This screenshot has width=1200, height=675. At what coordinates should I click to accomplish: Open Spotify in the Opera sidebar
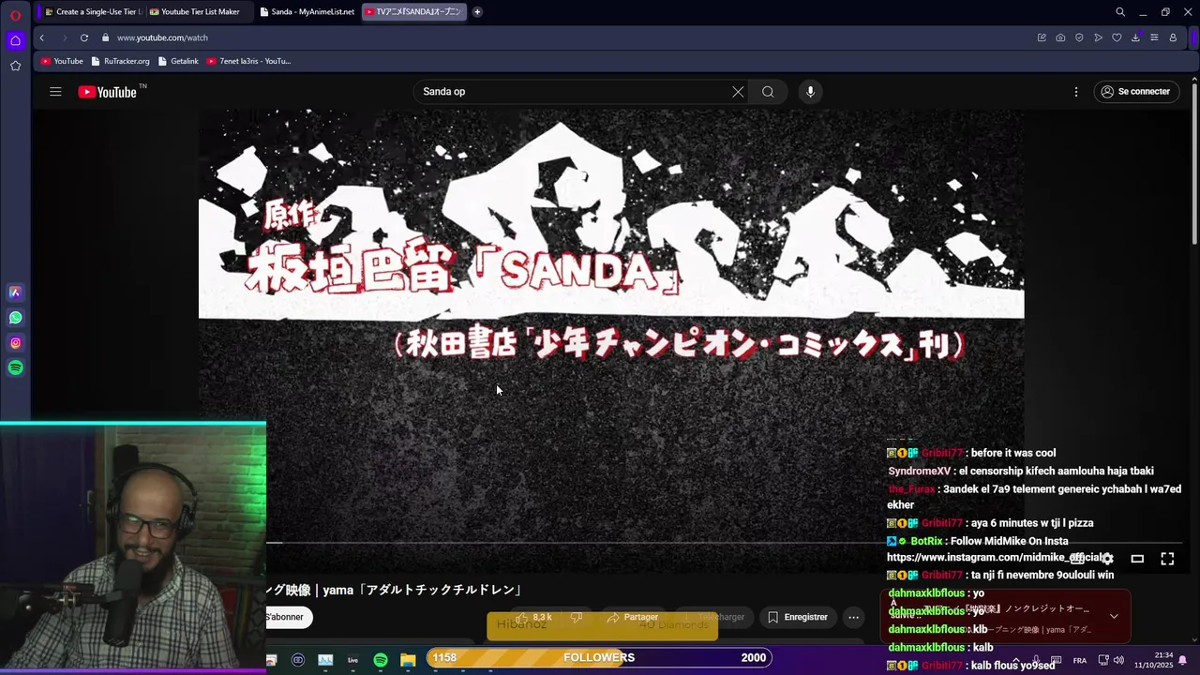(x=15, y=368)
